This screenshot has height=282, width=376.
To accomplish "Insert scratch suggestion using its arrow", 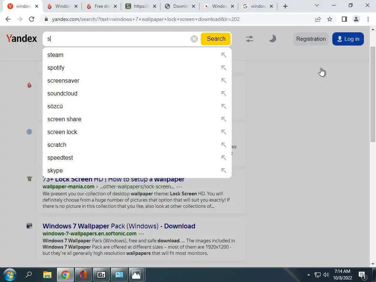I will pyautogui.click(x=224, y=145).
